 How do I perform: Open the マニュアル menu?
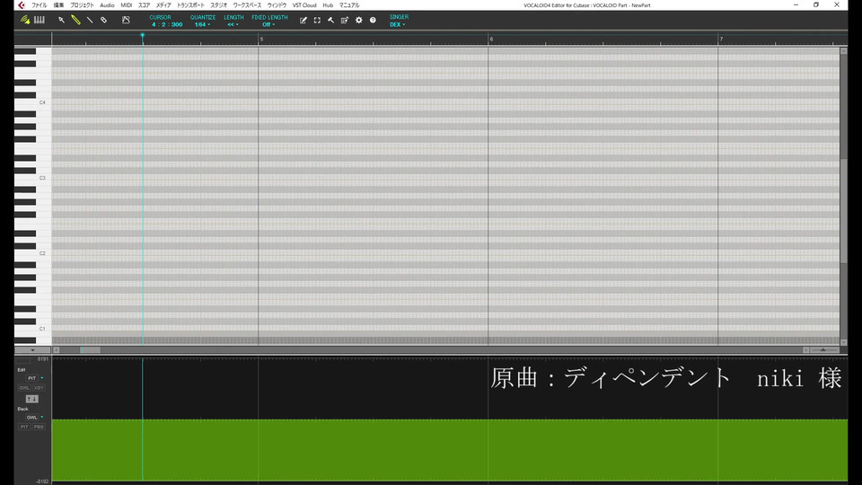tap(349, 5)
